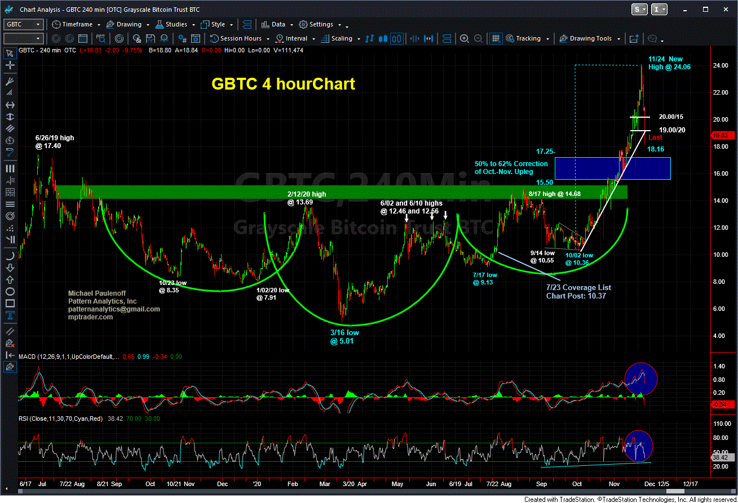Click the overflow arrow at second toolbar end
This screenshot has height=503, width=738.
[x=662, y=40]
